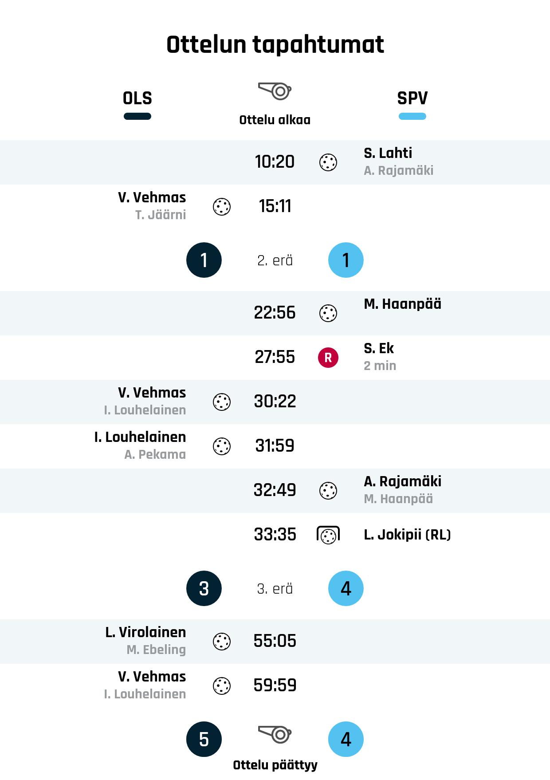The width and height of the screenshot is (550, 780).
Task: Click scorer S. Lahti
Action: pyautogui.click(x=388, y=153)
